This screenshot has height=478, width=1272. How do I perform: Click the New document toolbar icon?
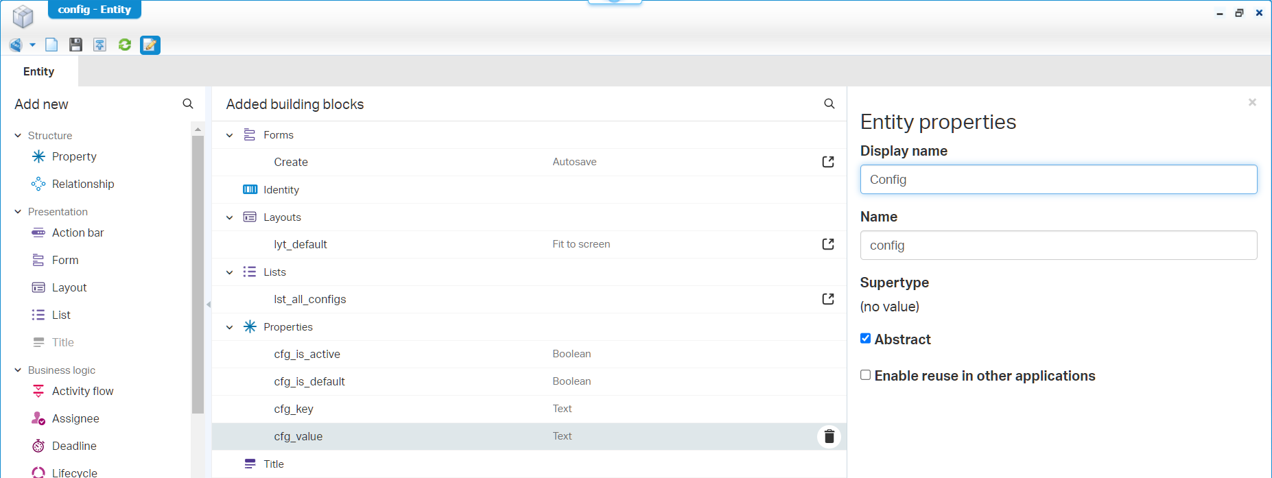51,45
